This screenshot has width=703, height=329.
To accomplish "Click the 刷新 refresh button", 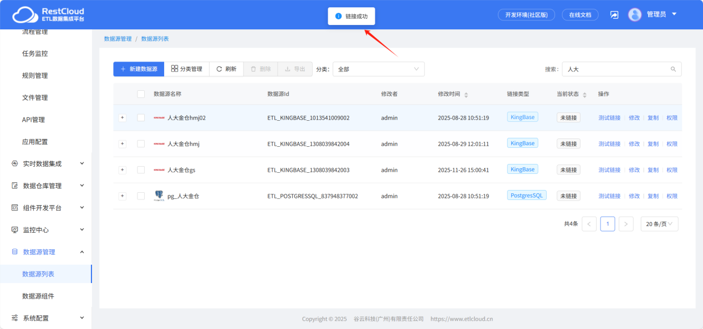I will (226, 69).
